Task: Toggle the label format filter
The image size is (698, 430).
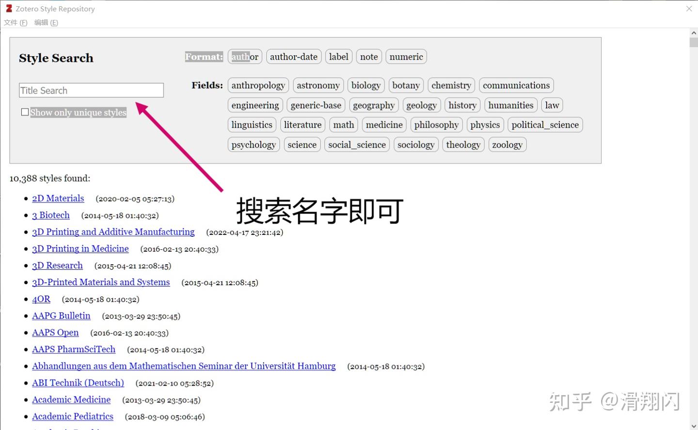Action: coord(338,57)
